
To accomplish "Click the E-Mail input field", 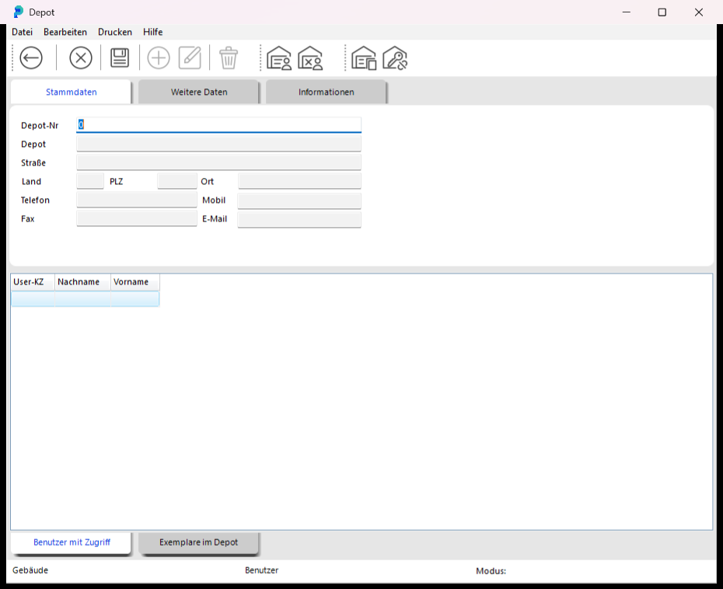I will 299,219.
